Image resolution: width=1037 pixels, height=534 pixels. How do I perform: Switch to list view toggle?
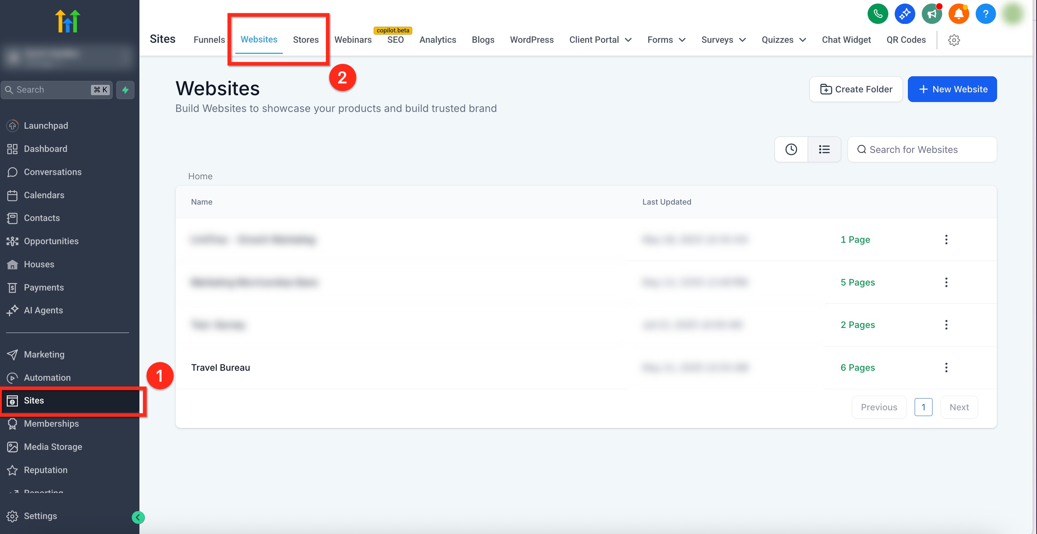824,149
